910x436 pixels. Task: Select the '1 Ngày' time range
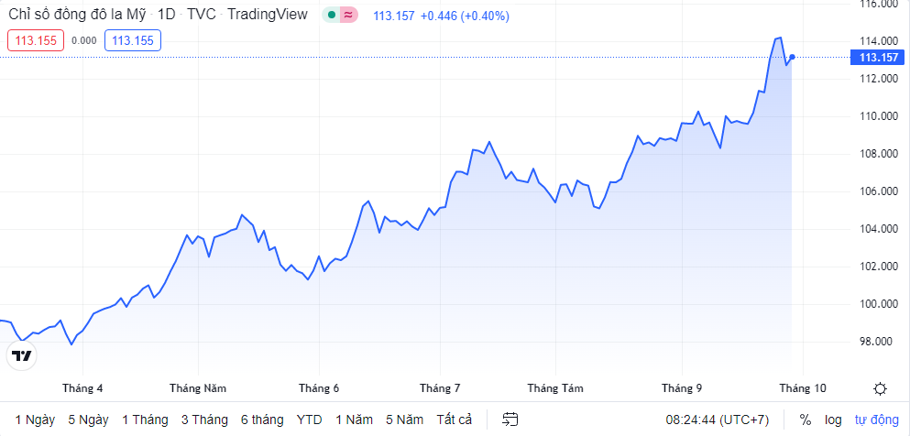coord(35,420)
